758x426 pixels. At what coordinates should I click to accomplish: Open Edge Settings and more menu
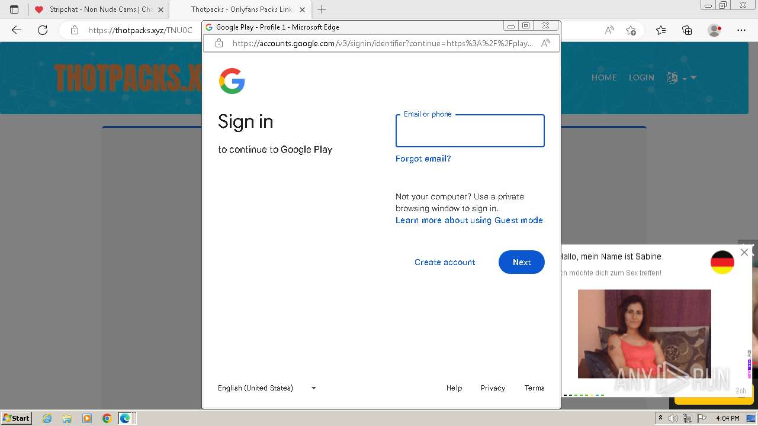[x=741, y=30]
